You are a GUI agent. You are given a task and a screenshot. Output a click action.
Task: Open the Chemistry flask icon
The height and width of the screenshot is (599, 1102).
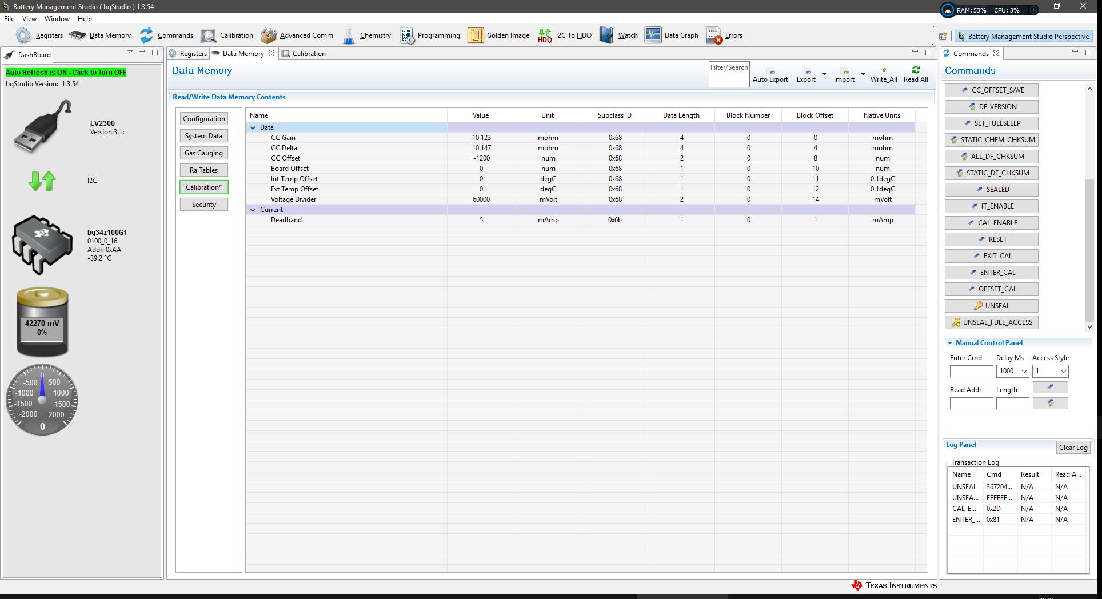coord(349,35)
